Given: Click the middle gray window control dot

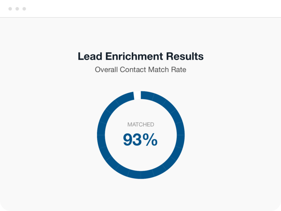Looking at the screenshot, I should point(17,9).
